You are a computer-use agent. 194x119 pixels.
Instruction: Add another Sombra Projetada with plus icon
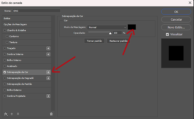[x=48, y=96]
